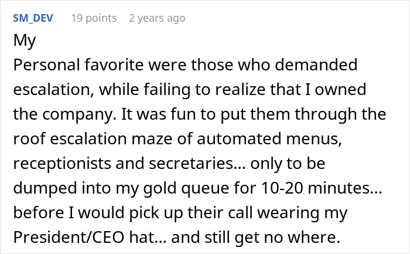Click the text 'President/CEO' in last line
Viewport: 410px width, 254px height.
[x=69, y=238]
